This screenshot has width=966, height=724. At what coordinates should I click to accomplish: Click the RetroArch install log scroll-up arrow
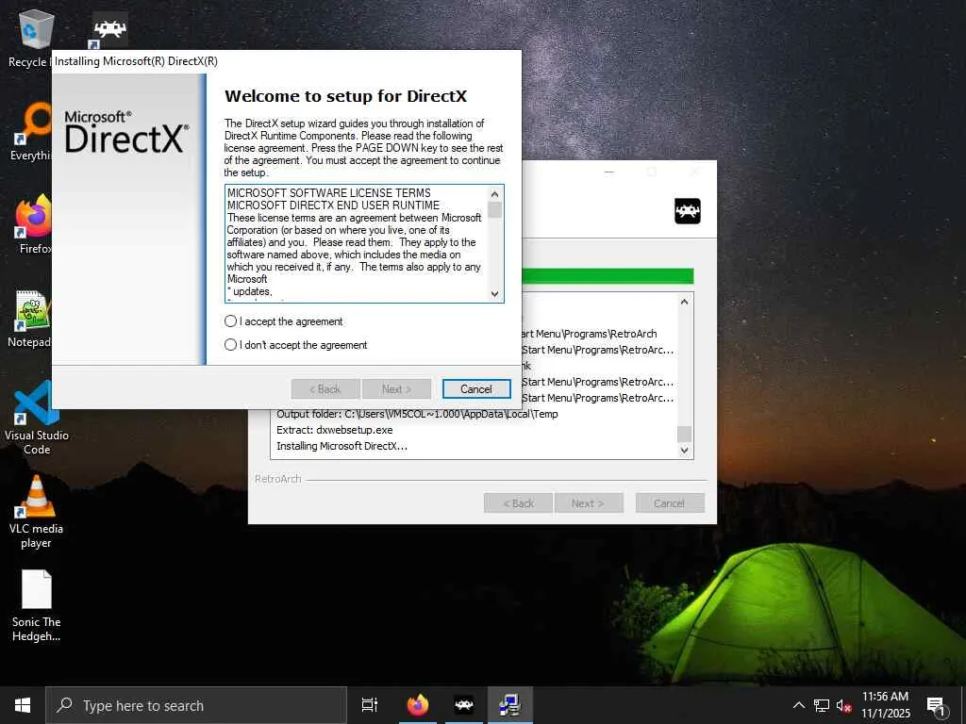(x=684, y=302)
